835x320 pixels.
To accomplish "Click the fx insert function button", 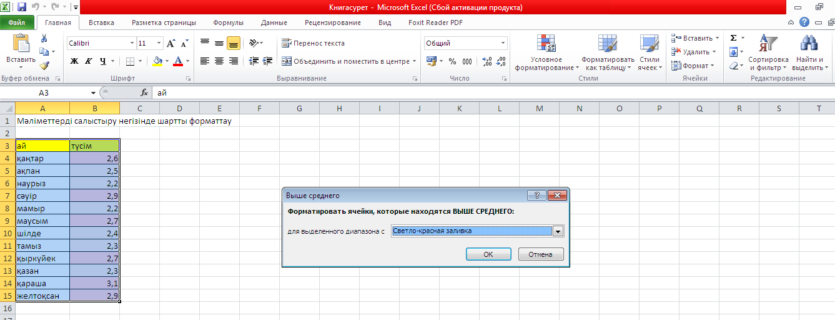I will click(x=144, y=92).
